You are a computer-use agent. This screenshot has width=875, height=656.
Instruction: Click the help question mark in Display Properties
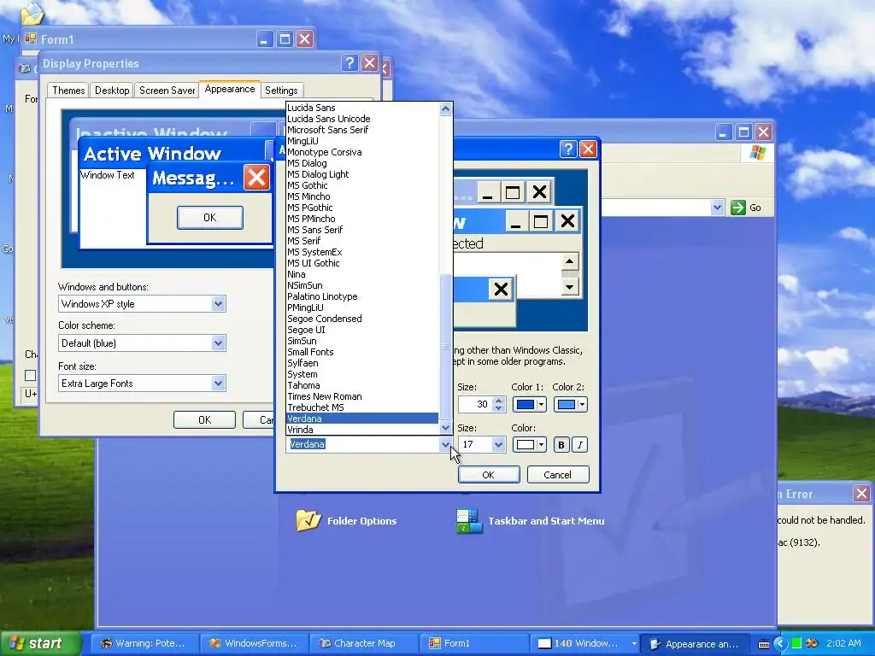point(349,63)
